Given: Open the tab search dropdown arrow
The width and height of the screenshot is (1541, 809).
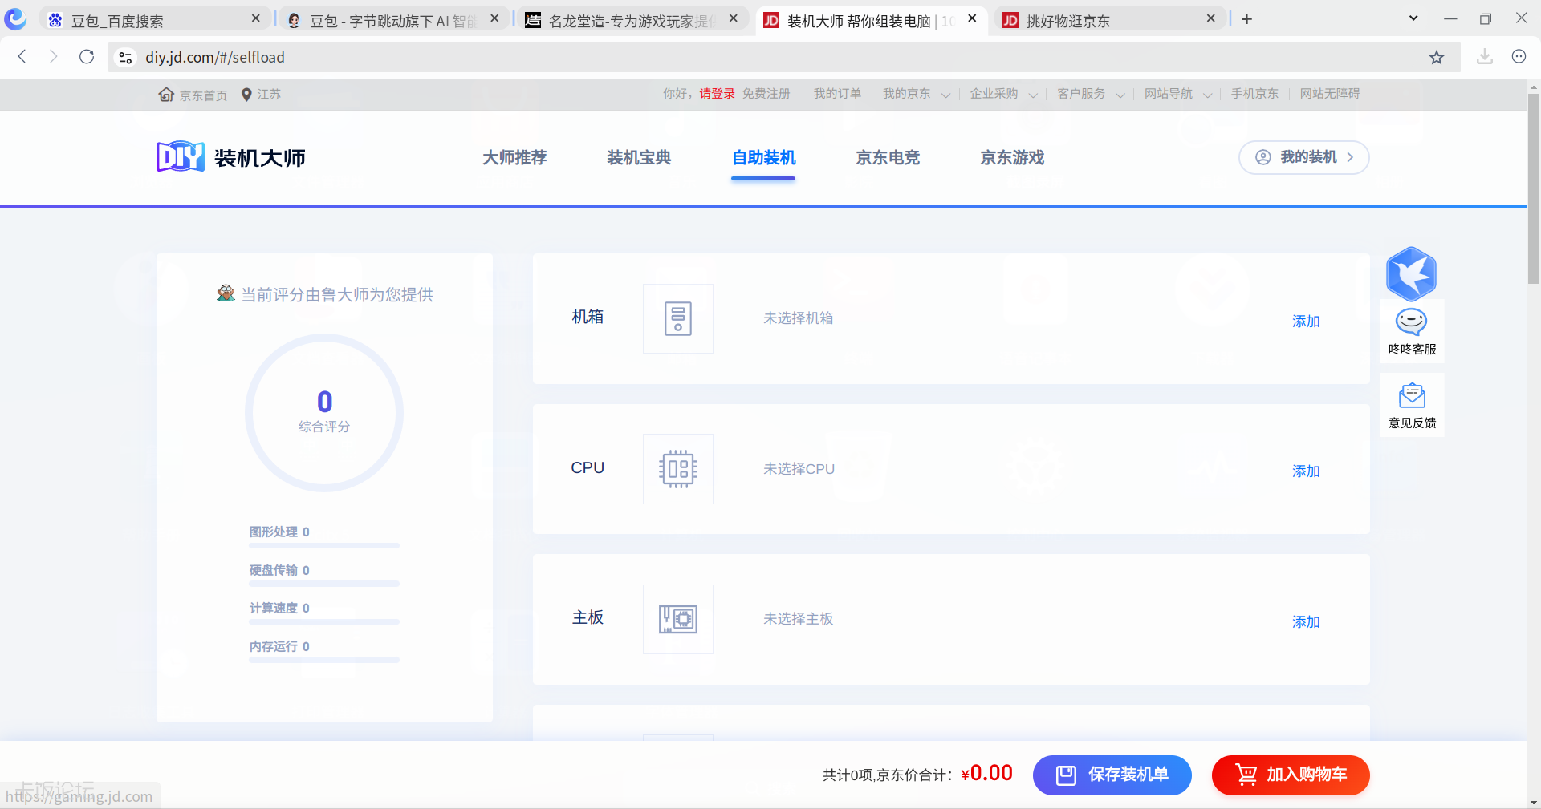Looking at the screenshot, I should [1413, 18].
